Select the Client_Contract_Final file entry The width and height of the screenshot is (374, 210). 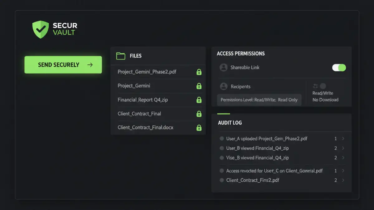click(139, 114)
